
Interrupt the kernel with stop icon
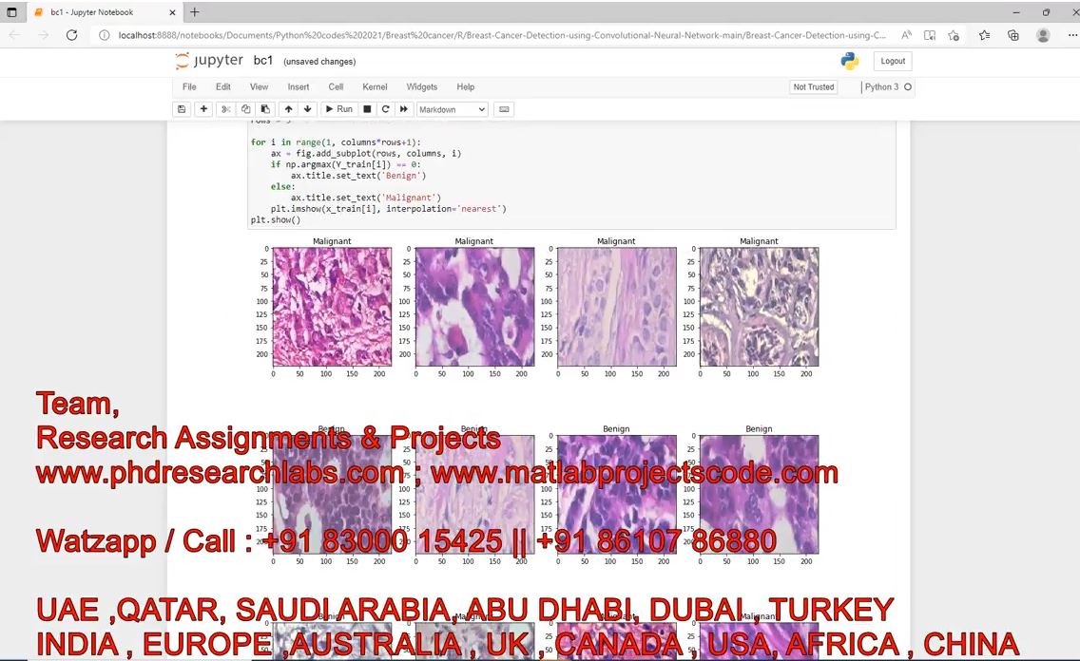pos(367,109)
